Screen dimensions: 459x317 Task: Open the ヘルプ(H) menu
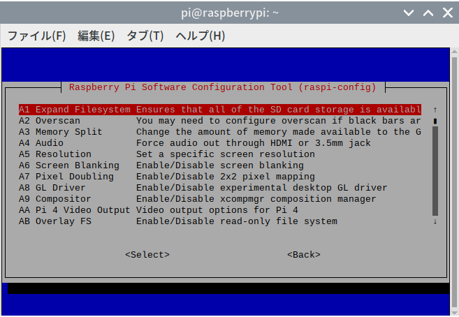tap(200, 36)
